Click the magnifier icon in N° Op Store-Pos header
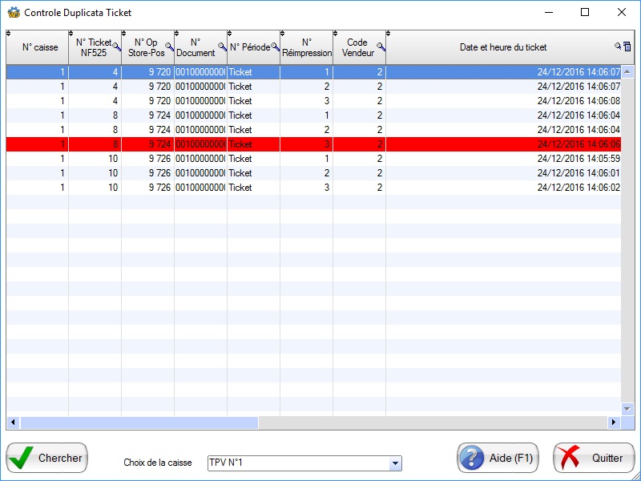Screen dimensions: 641x481 (169, 47)
